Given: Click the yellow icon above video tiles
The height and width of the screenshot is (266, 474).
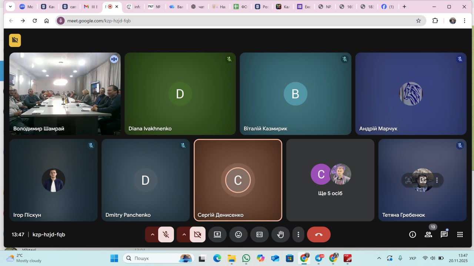Looking at the screenshot, I should coord(15,40).
